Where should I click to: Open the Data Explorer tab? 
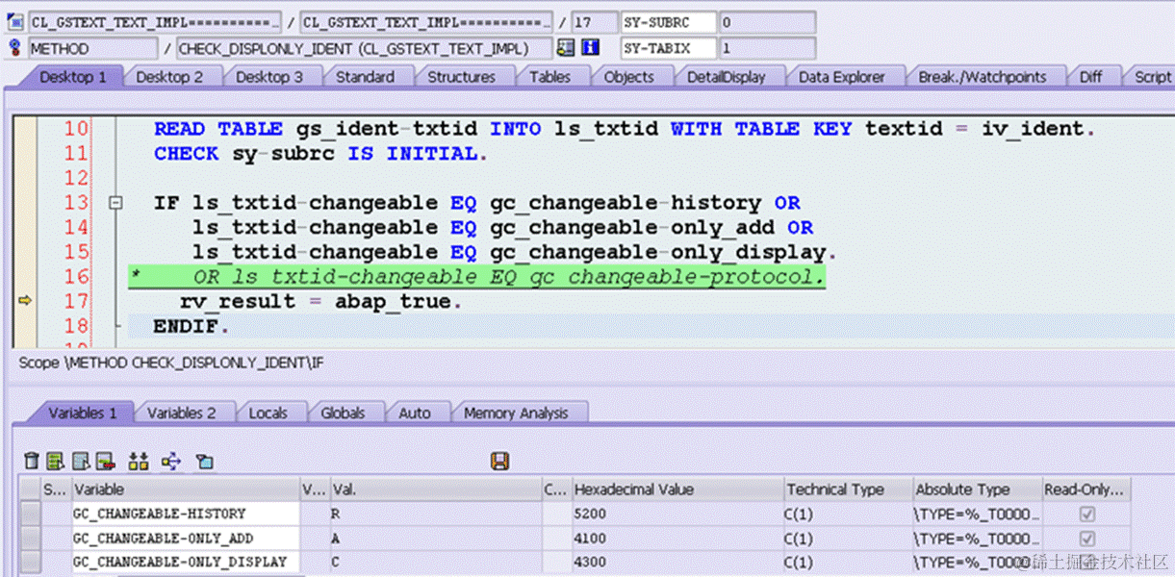(x=844, y=77)
